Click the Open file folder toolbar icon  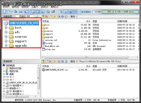(9, 12)
